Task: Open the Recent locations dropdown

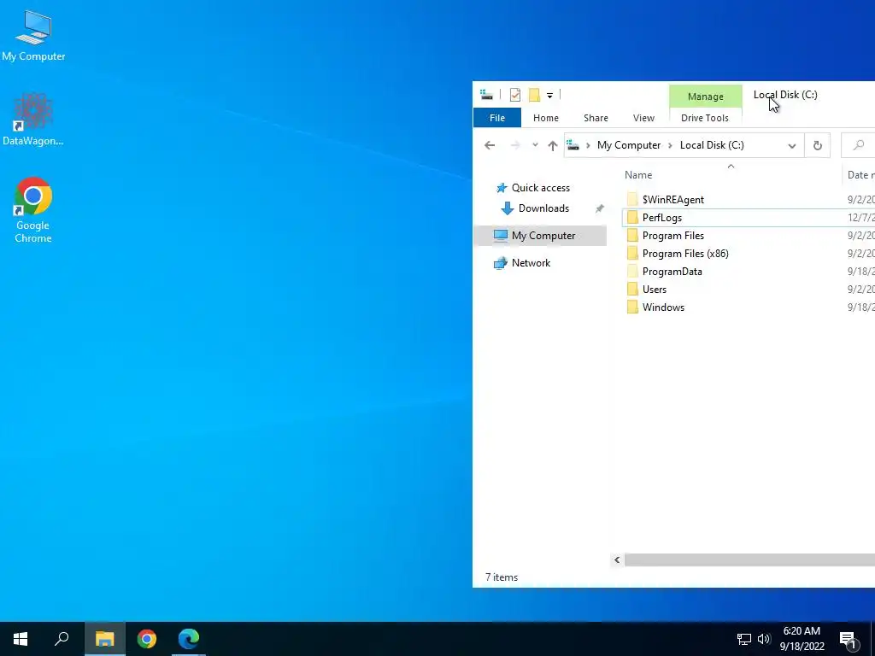Action: point(535,145)
